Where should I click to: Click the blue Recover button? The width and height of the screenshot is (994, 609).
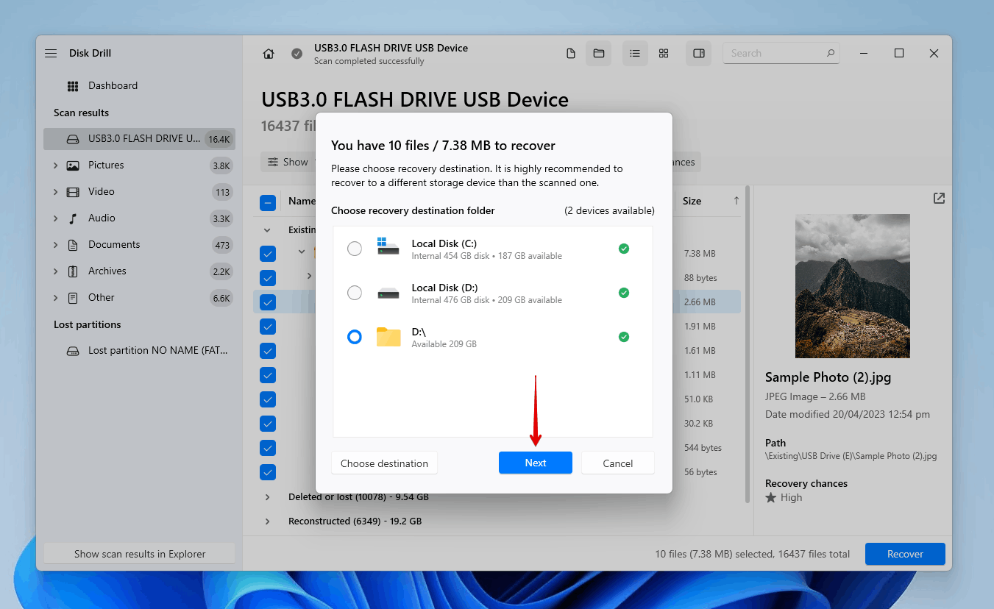click(x=905, y=554)
